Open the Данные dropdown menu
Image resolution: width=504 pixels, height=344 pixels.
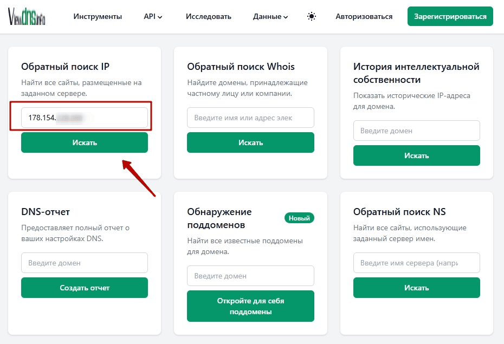click(x=270, y=16)
